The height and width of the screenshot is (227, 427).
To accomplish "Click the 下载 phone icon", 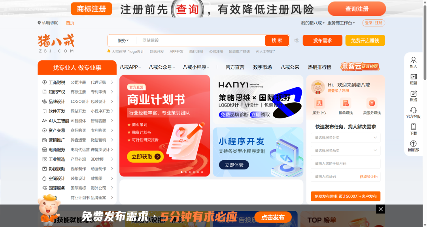I will 414,127.
